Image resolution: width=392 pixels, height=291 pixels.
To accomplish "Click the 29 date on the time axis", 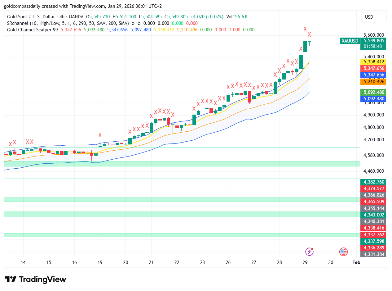I will point(305,262).
